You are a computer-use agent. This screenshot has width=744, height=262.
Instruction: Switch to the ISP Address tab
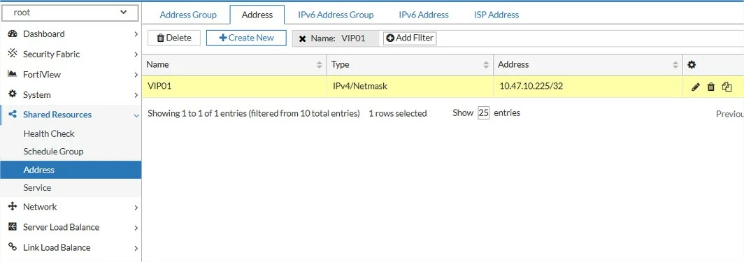[496, 15]
